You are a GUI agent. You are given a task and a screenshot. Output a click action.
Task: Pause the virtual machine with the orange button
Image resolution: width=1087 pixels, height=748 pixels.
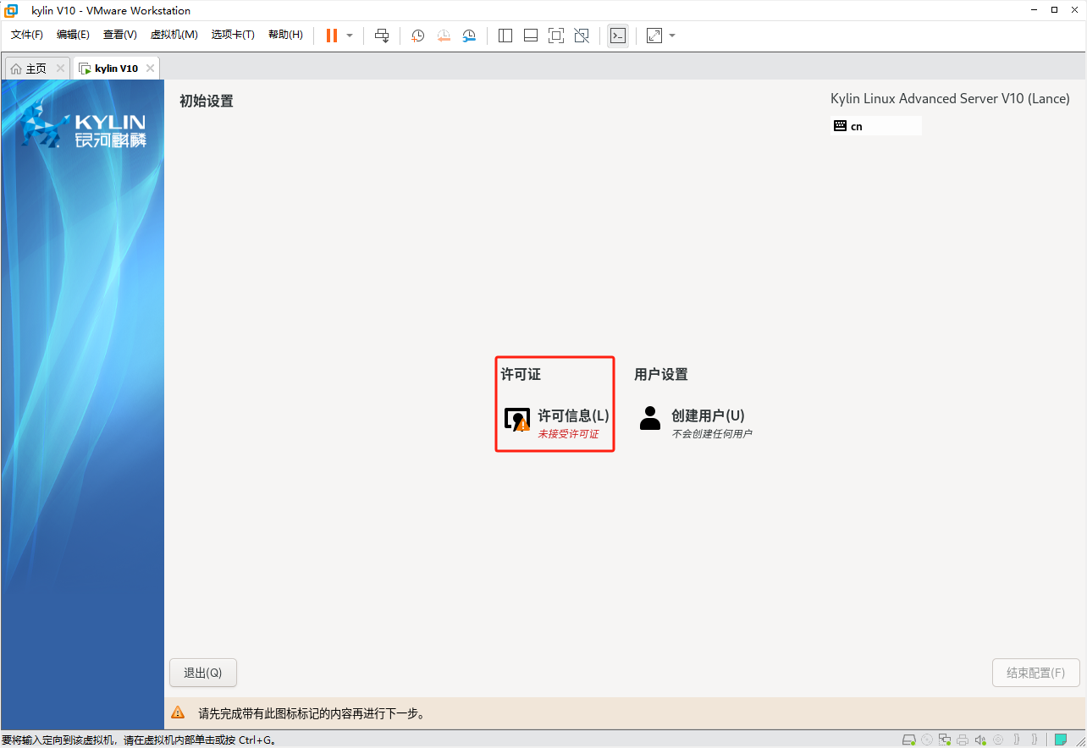[x=332, y=36]
